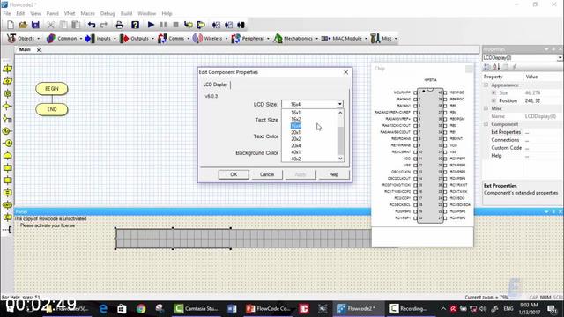Click Cancel in Edit Component Properties

click(x=267, y=174)
